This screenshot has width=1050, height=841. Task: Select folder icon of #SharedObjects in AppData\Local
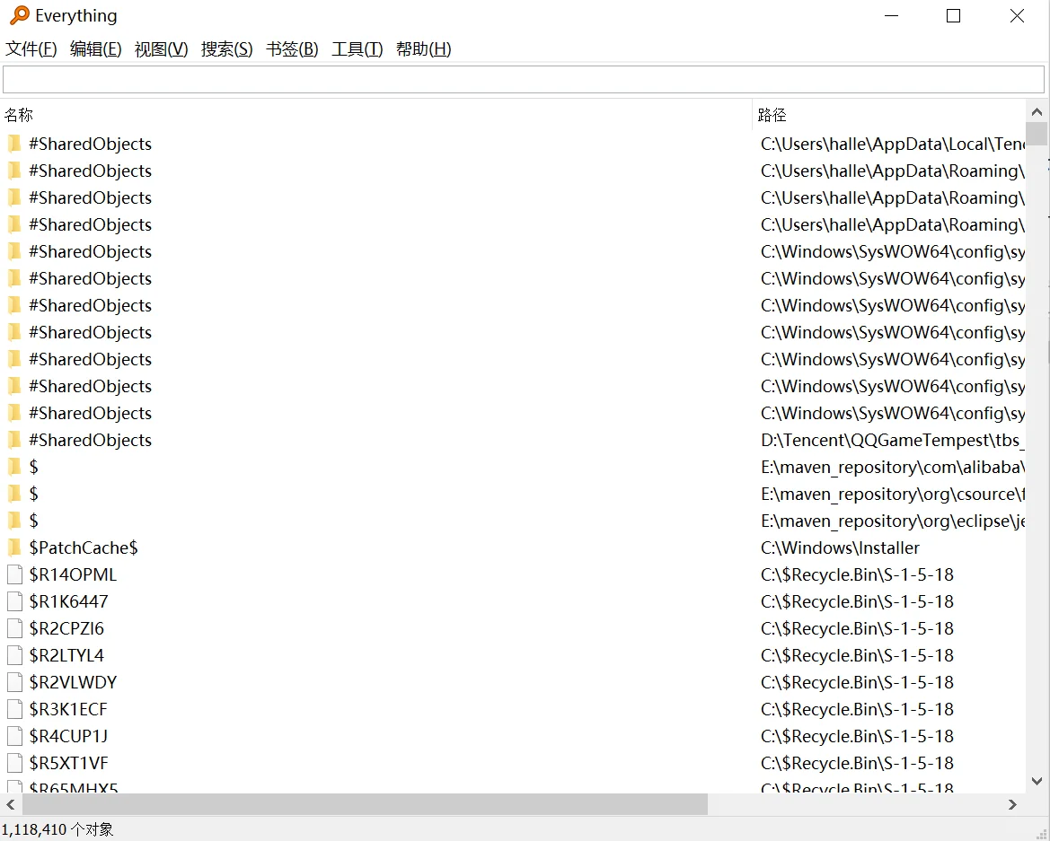point(14,144)
